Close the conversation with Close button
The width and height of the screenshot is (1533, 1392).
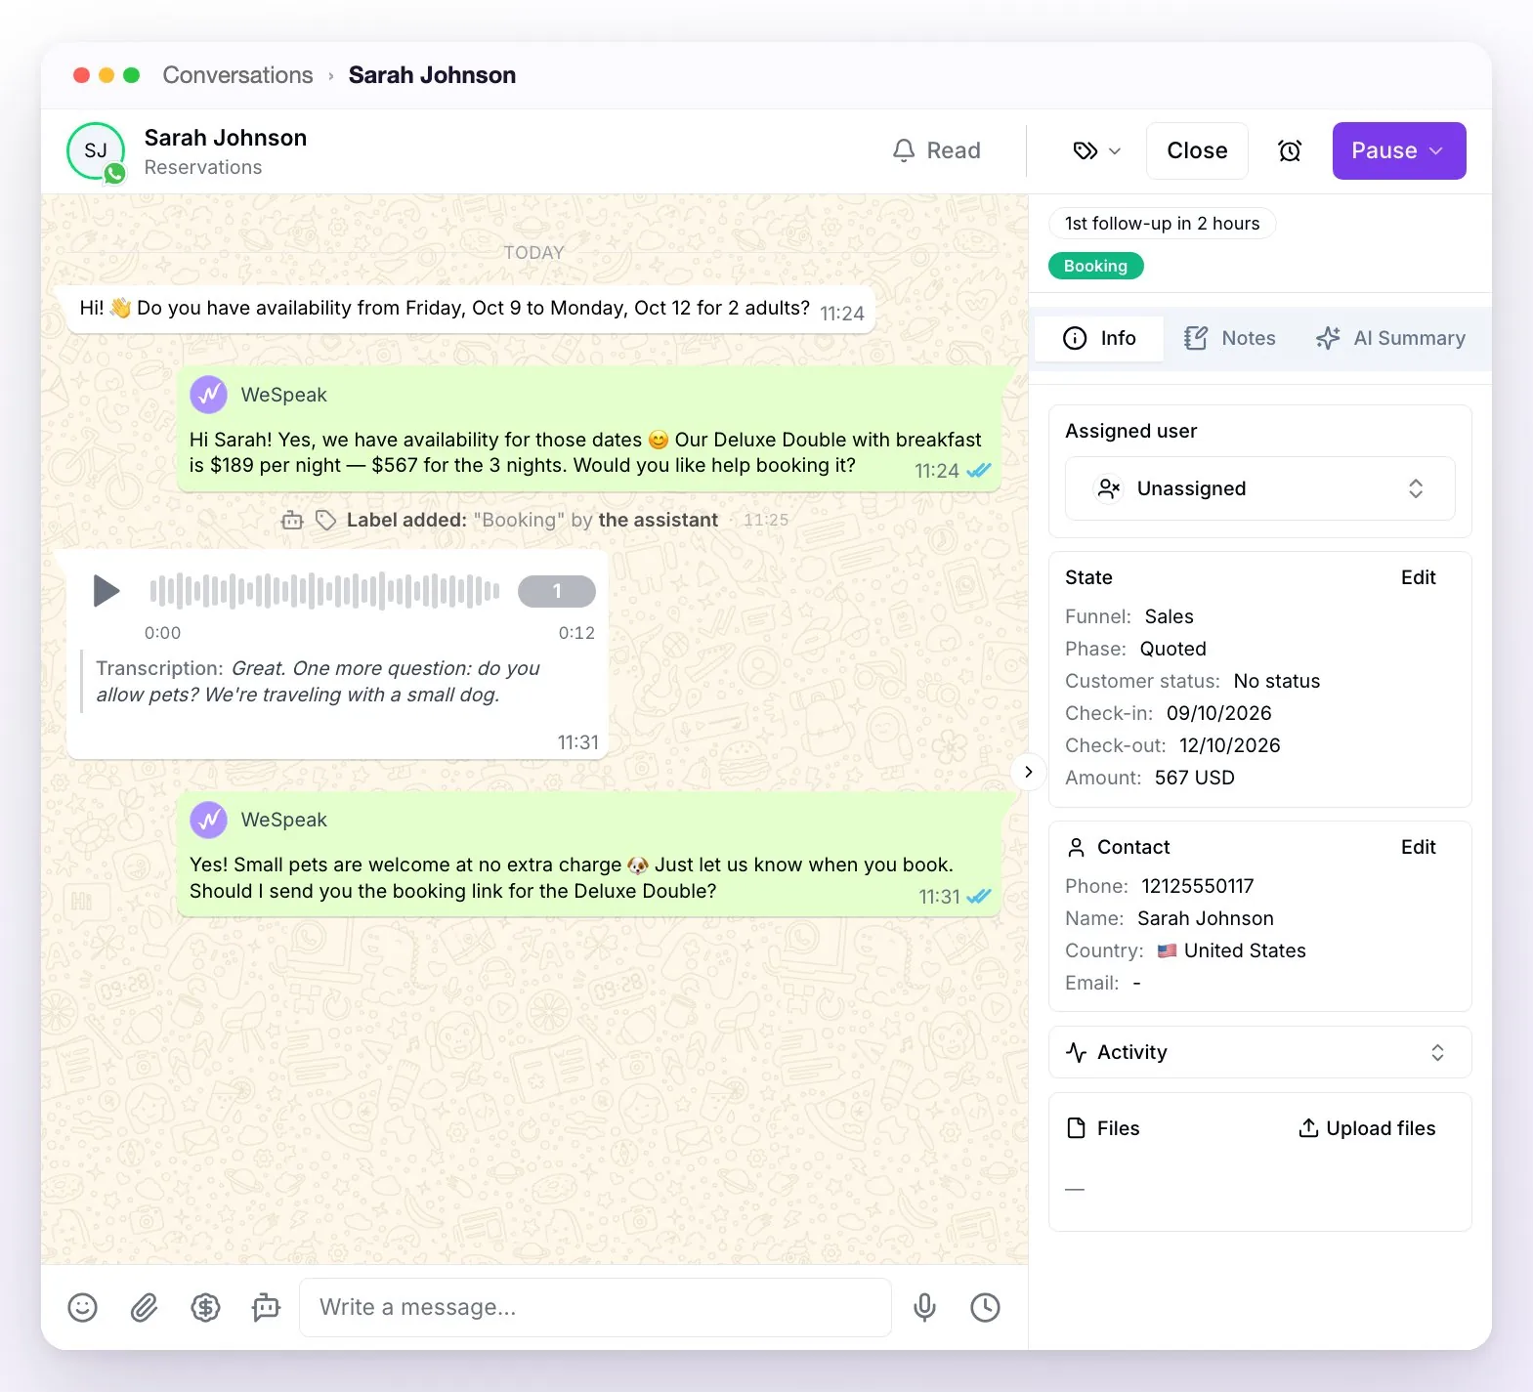point(1197,150)
